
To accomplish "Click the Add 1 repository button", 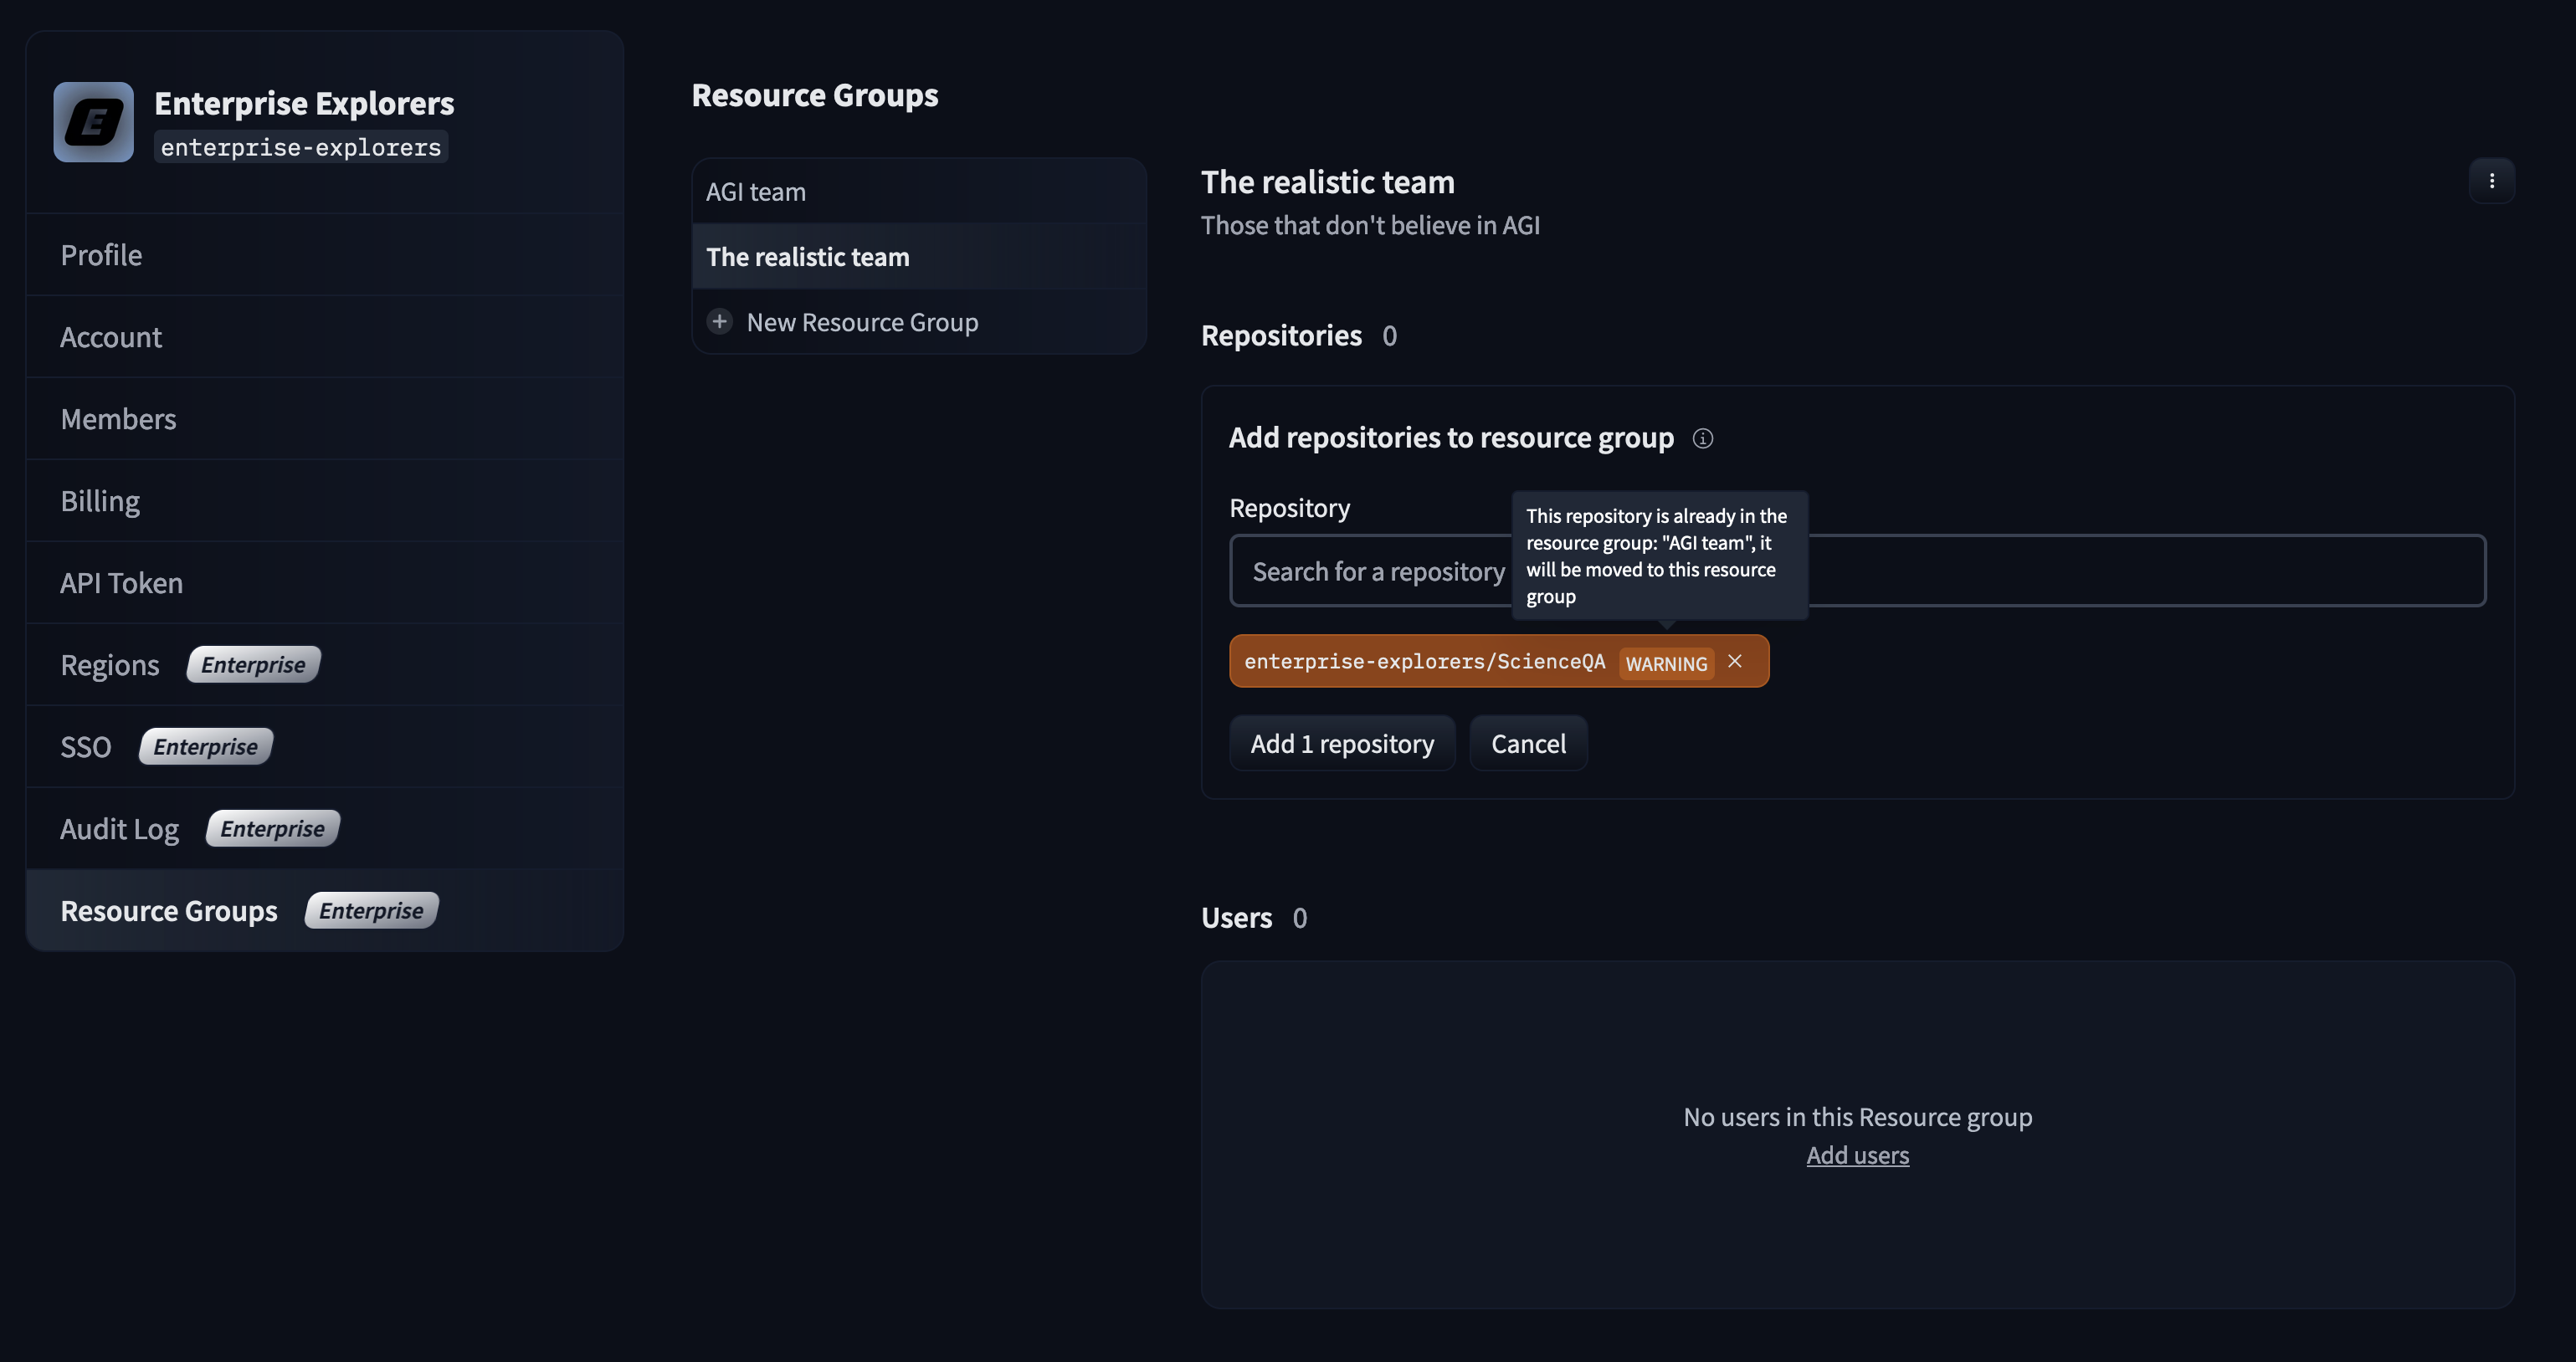I will coord(1341,743).
